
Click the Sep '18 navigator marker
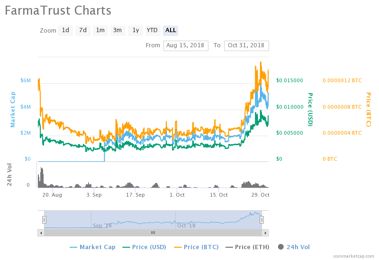102,225
